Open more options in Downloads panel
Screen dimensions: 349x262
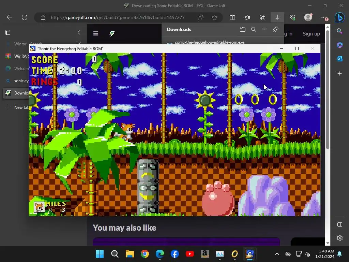(264, 29)
